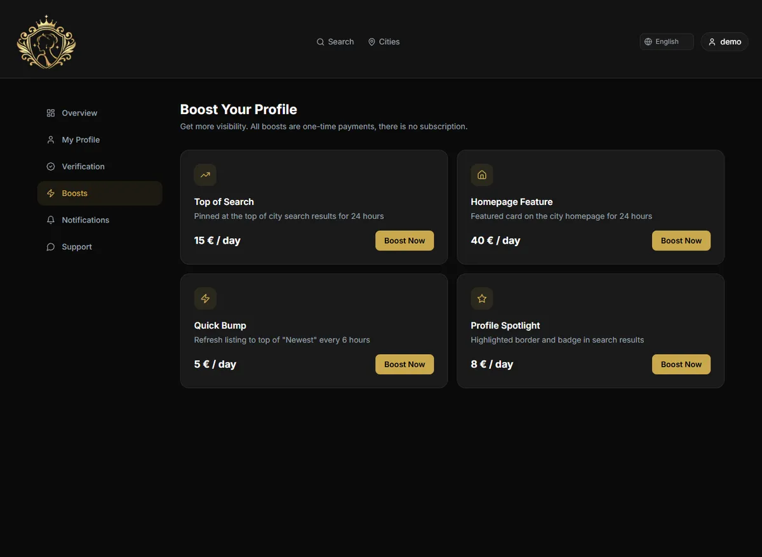
Task: Click Boost Now for Homepage Feature
Action: click(681, 240)
